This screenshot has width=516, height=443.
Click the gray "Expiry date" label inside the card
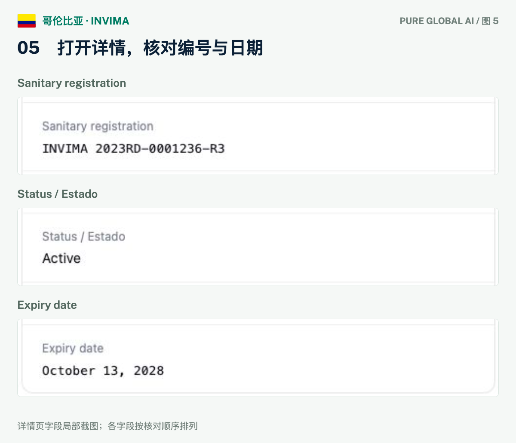pos(73,348)
